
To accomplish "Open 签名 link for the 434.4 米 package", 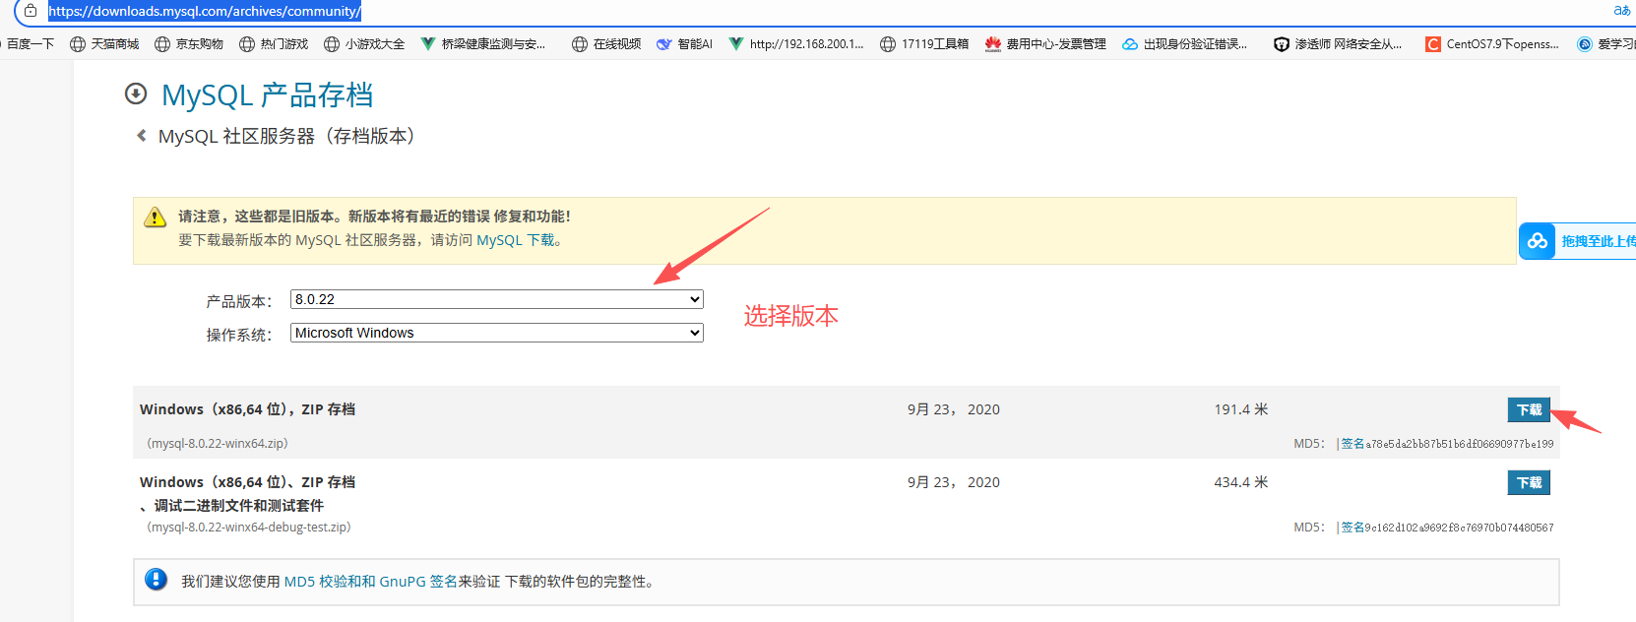I will [1353, 528].
